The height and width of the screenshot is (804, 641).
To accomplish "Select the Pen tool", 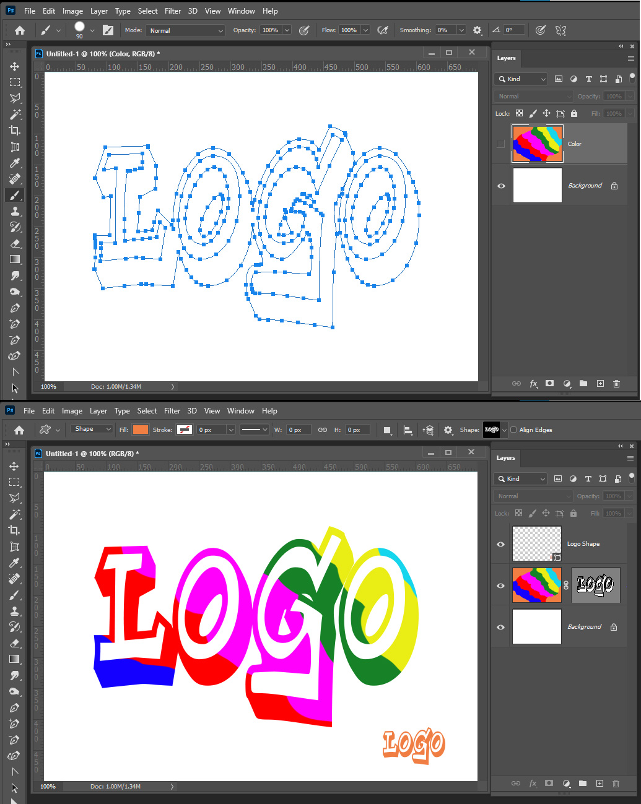I will click(x=14, y=308).
